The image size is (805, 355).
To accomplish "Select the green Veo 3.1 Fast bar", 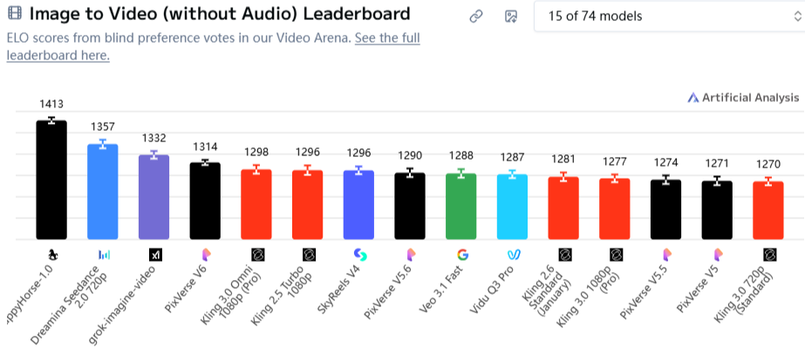I will coord(462,207).
